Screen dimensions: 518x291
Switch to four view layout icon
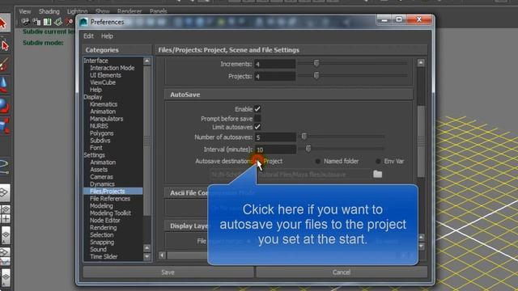coord(6,209)
